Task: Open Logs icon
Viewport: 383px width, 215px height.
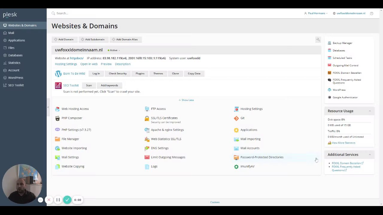Action: pyautogui.click(x=147, y=167)
